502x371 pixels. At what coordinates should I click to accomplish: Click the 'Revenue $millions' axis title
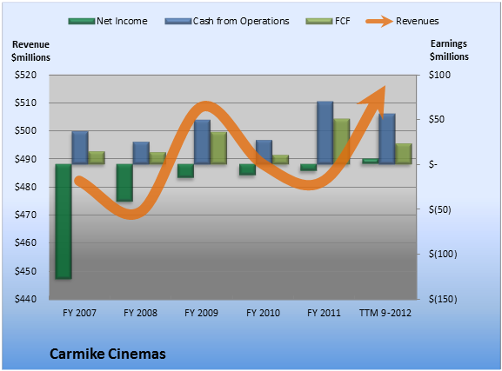coord(30,51)
